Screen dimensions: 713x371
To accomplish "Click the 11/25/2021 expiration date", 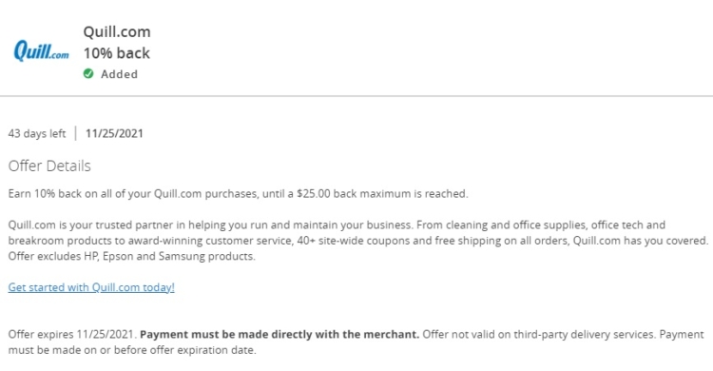I will click(114, 133).
